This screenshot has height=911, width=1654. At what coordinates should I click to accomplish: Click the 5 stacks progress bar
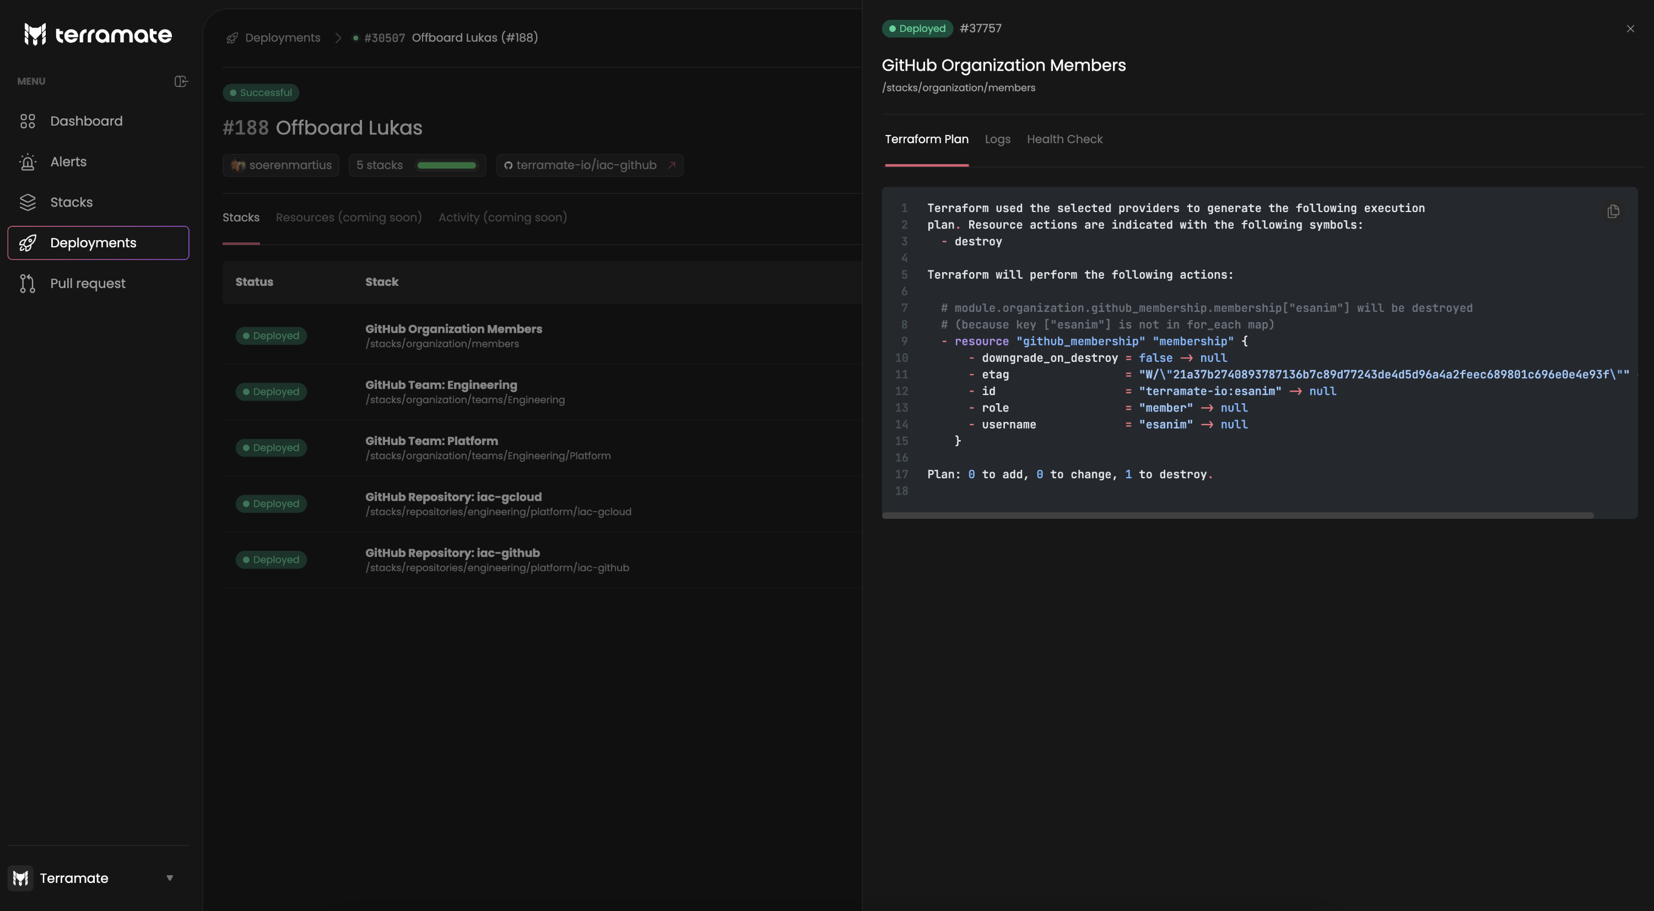[x=447, y=165]
